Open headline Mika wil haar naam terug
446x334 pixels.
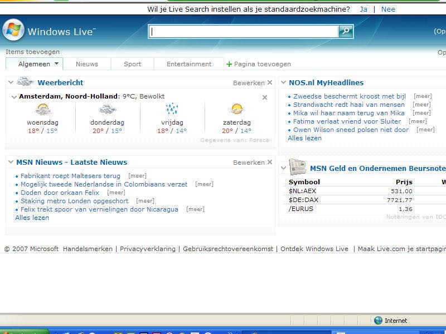[349, 113]
